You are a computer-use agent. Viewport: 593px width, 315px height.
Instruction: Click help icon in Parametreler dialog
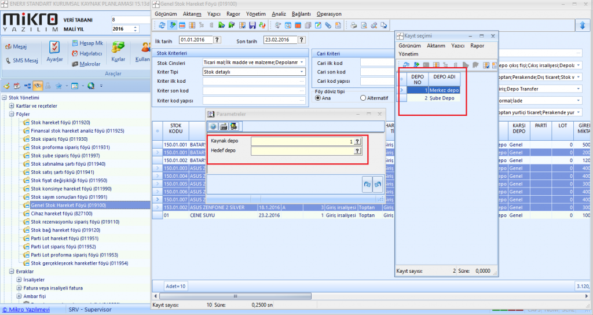coord(213,126)
